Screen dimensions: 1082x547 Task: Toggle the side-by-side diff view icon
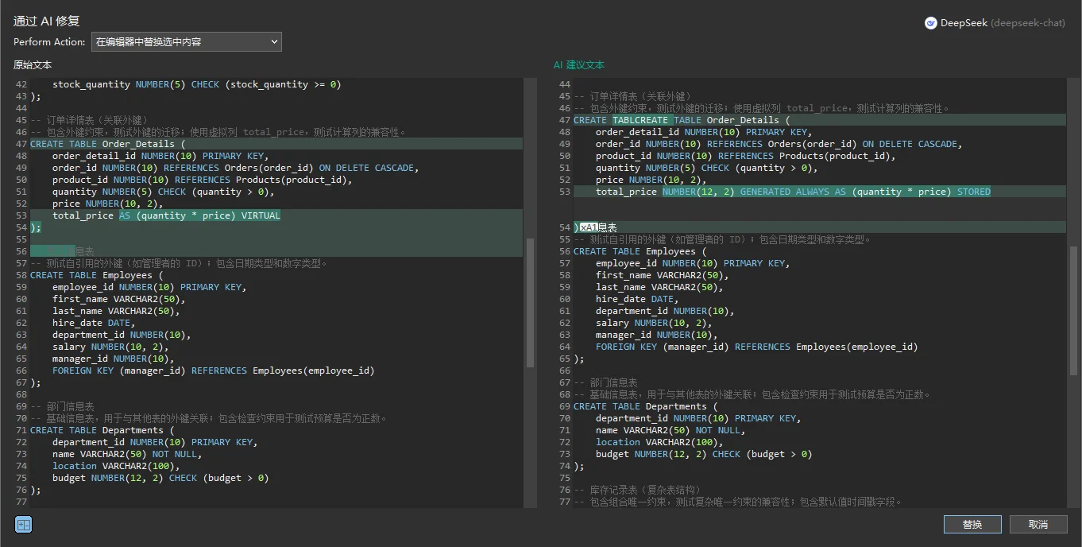(23, 525)
